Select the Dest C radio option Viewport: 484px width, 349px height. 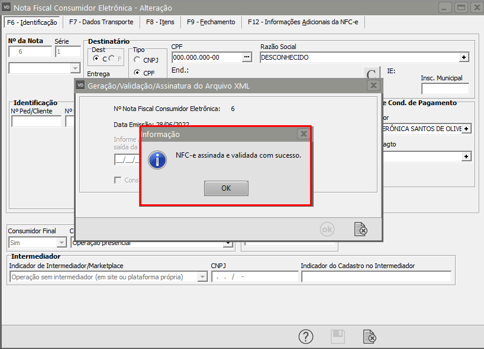pos(96,59)
